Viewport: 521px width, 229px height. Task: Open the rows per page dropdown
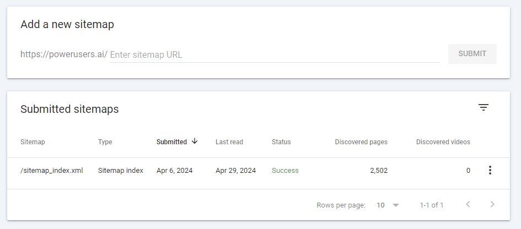point(388,205)
